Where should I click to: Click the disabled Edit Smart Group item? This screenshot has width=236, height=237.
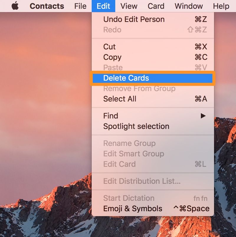point(153,154)
